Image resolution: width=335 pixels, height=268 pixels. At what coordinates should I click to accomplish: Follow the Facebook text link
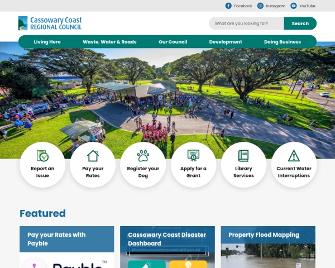pos(243,6)
